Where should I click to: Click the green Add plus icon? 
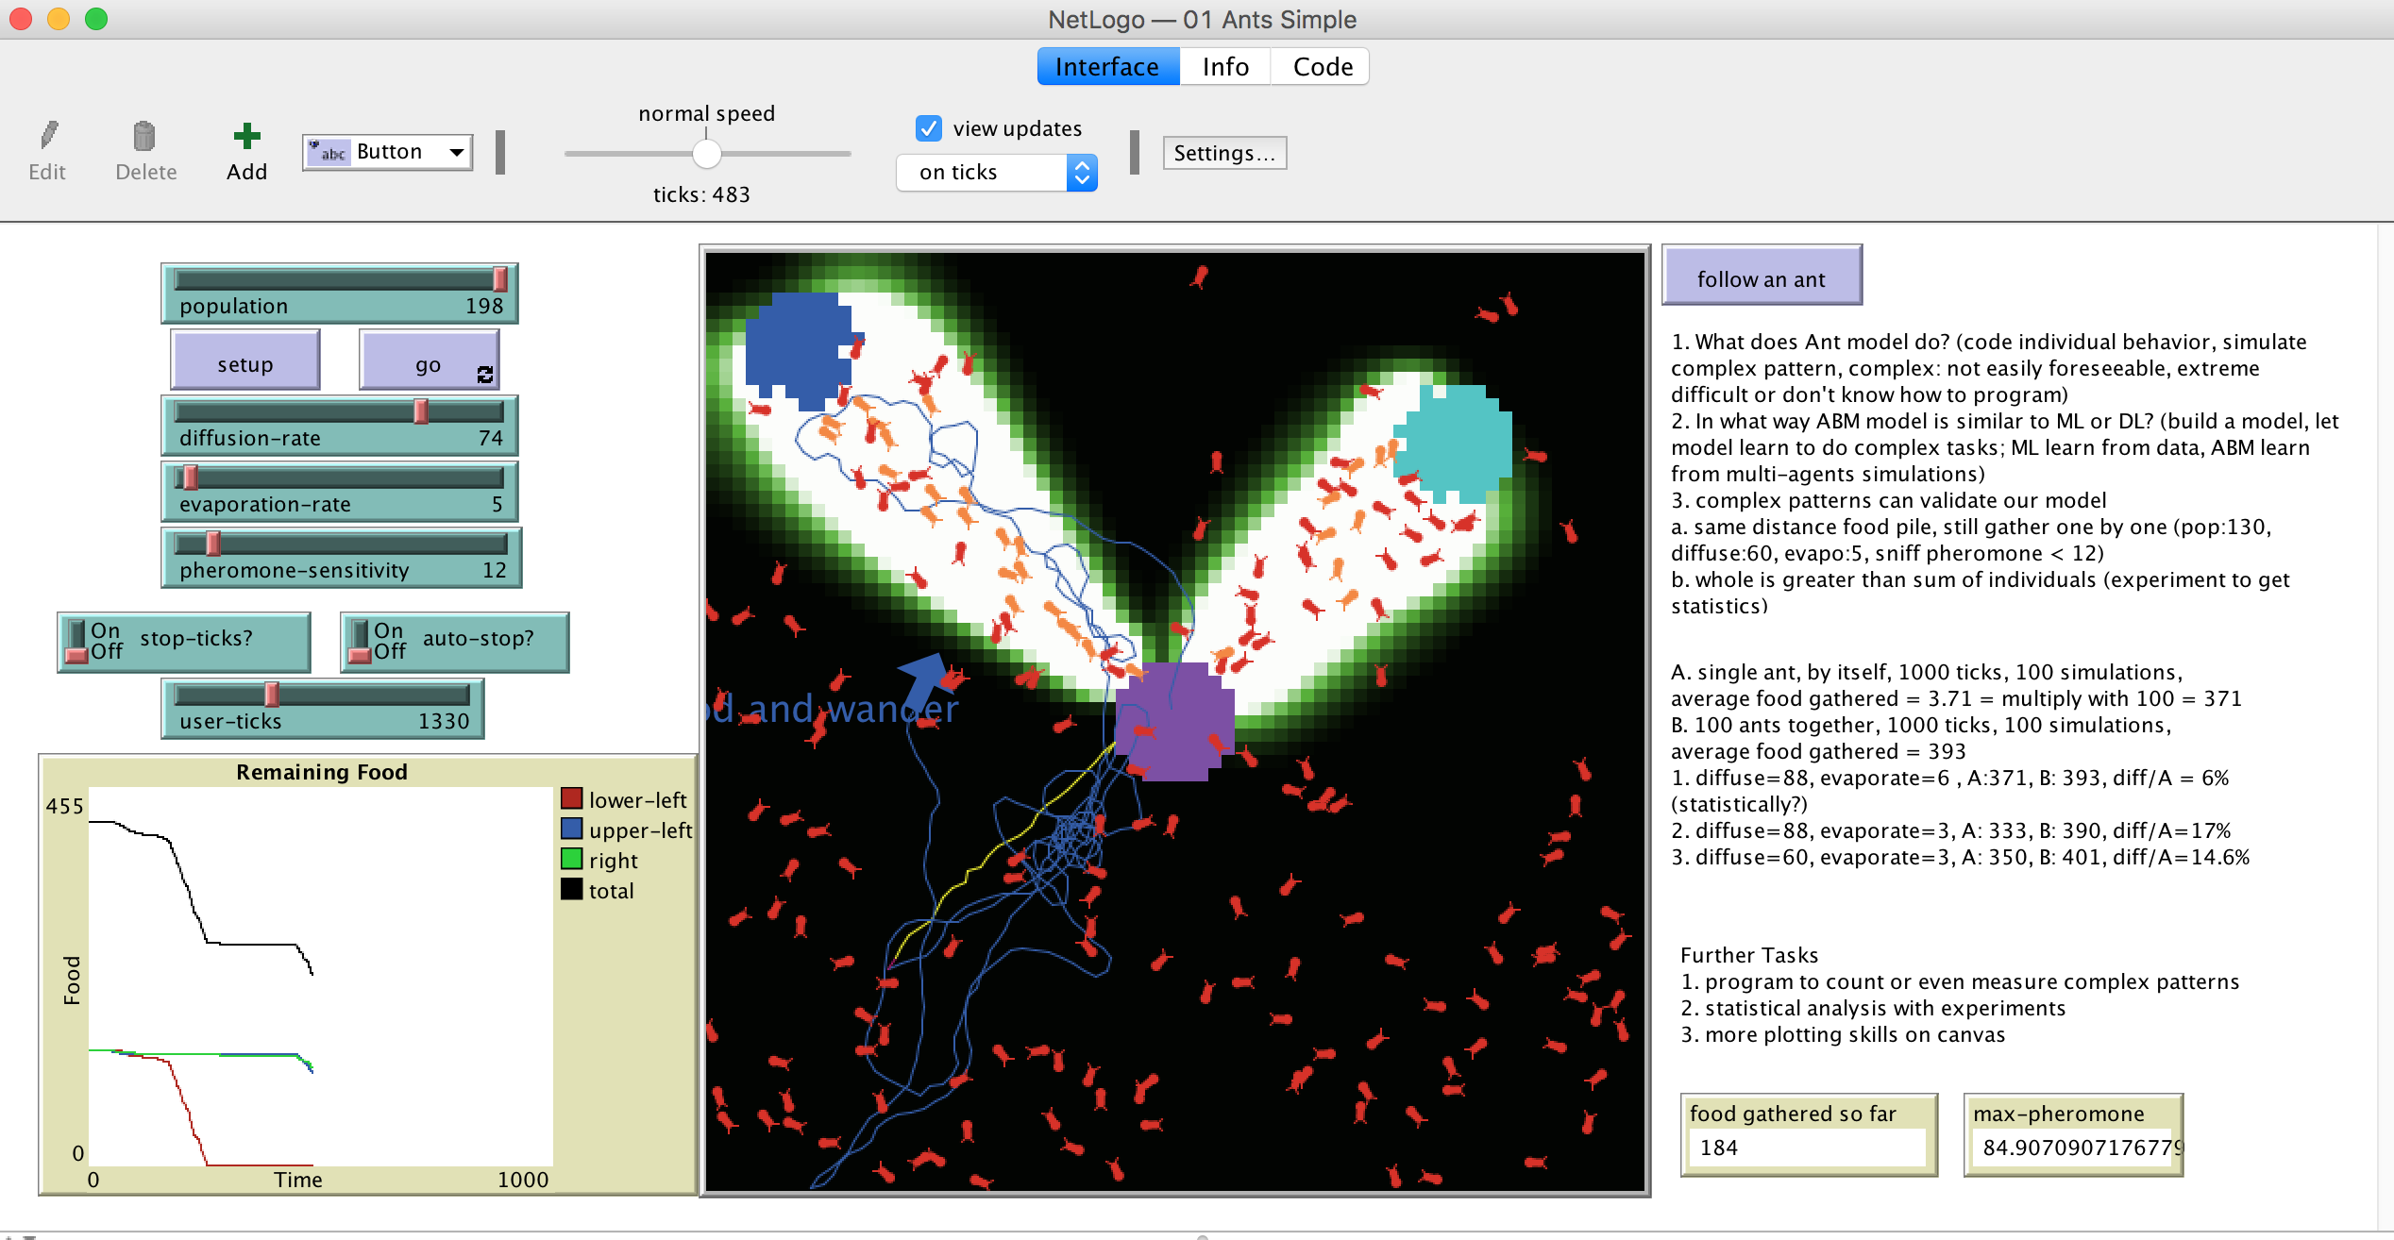tap(246, 136)
